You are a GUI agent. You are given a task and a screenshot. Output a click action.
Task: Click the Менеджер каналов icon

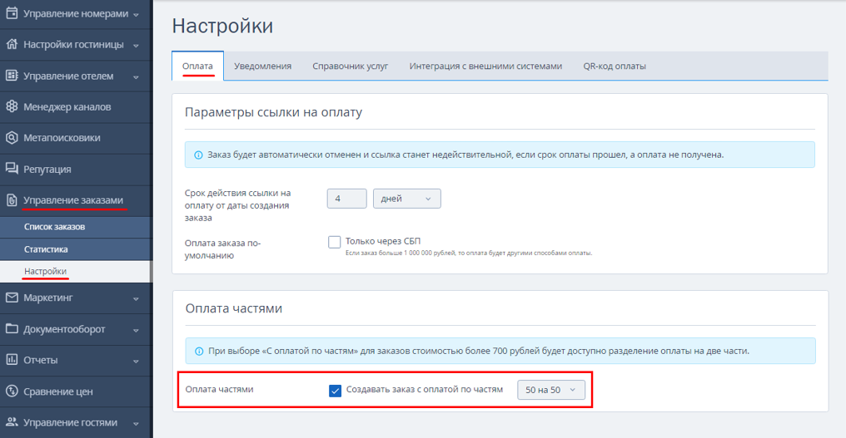[x=12, y=106]
